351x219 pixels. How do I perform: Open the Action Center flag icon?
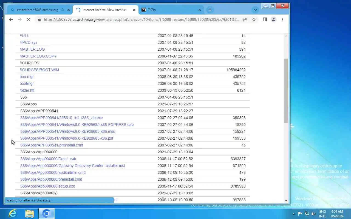point(300,214)
